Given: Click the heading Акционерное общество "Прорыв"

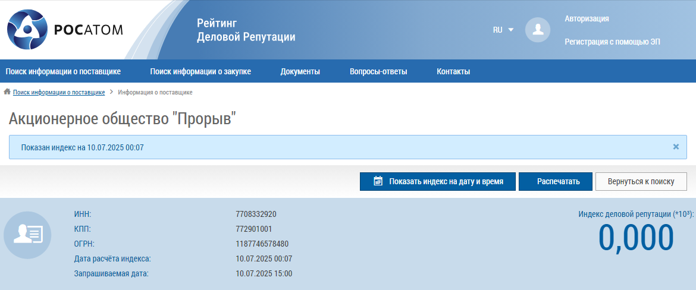Looking at the screenshot, I should (x=123, y=118).
